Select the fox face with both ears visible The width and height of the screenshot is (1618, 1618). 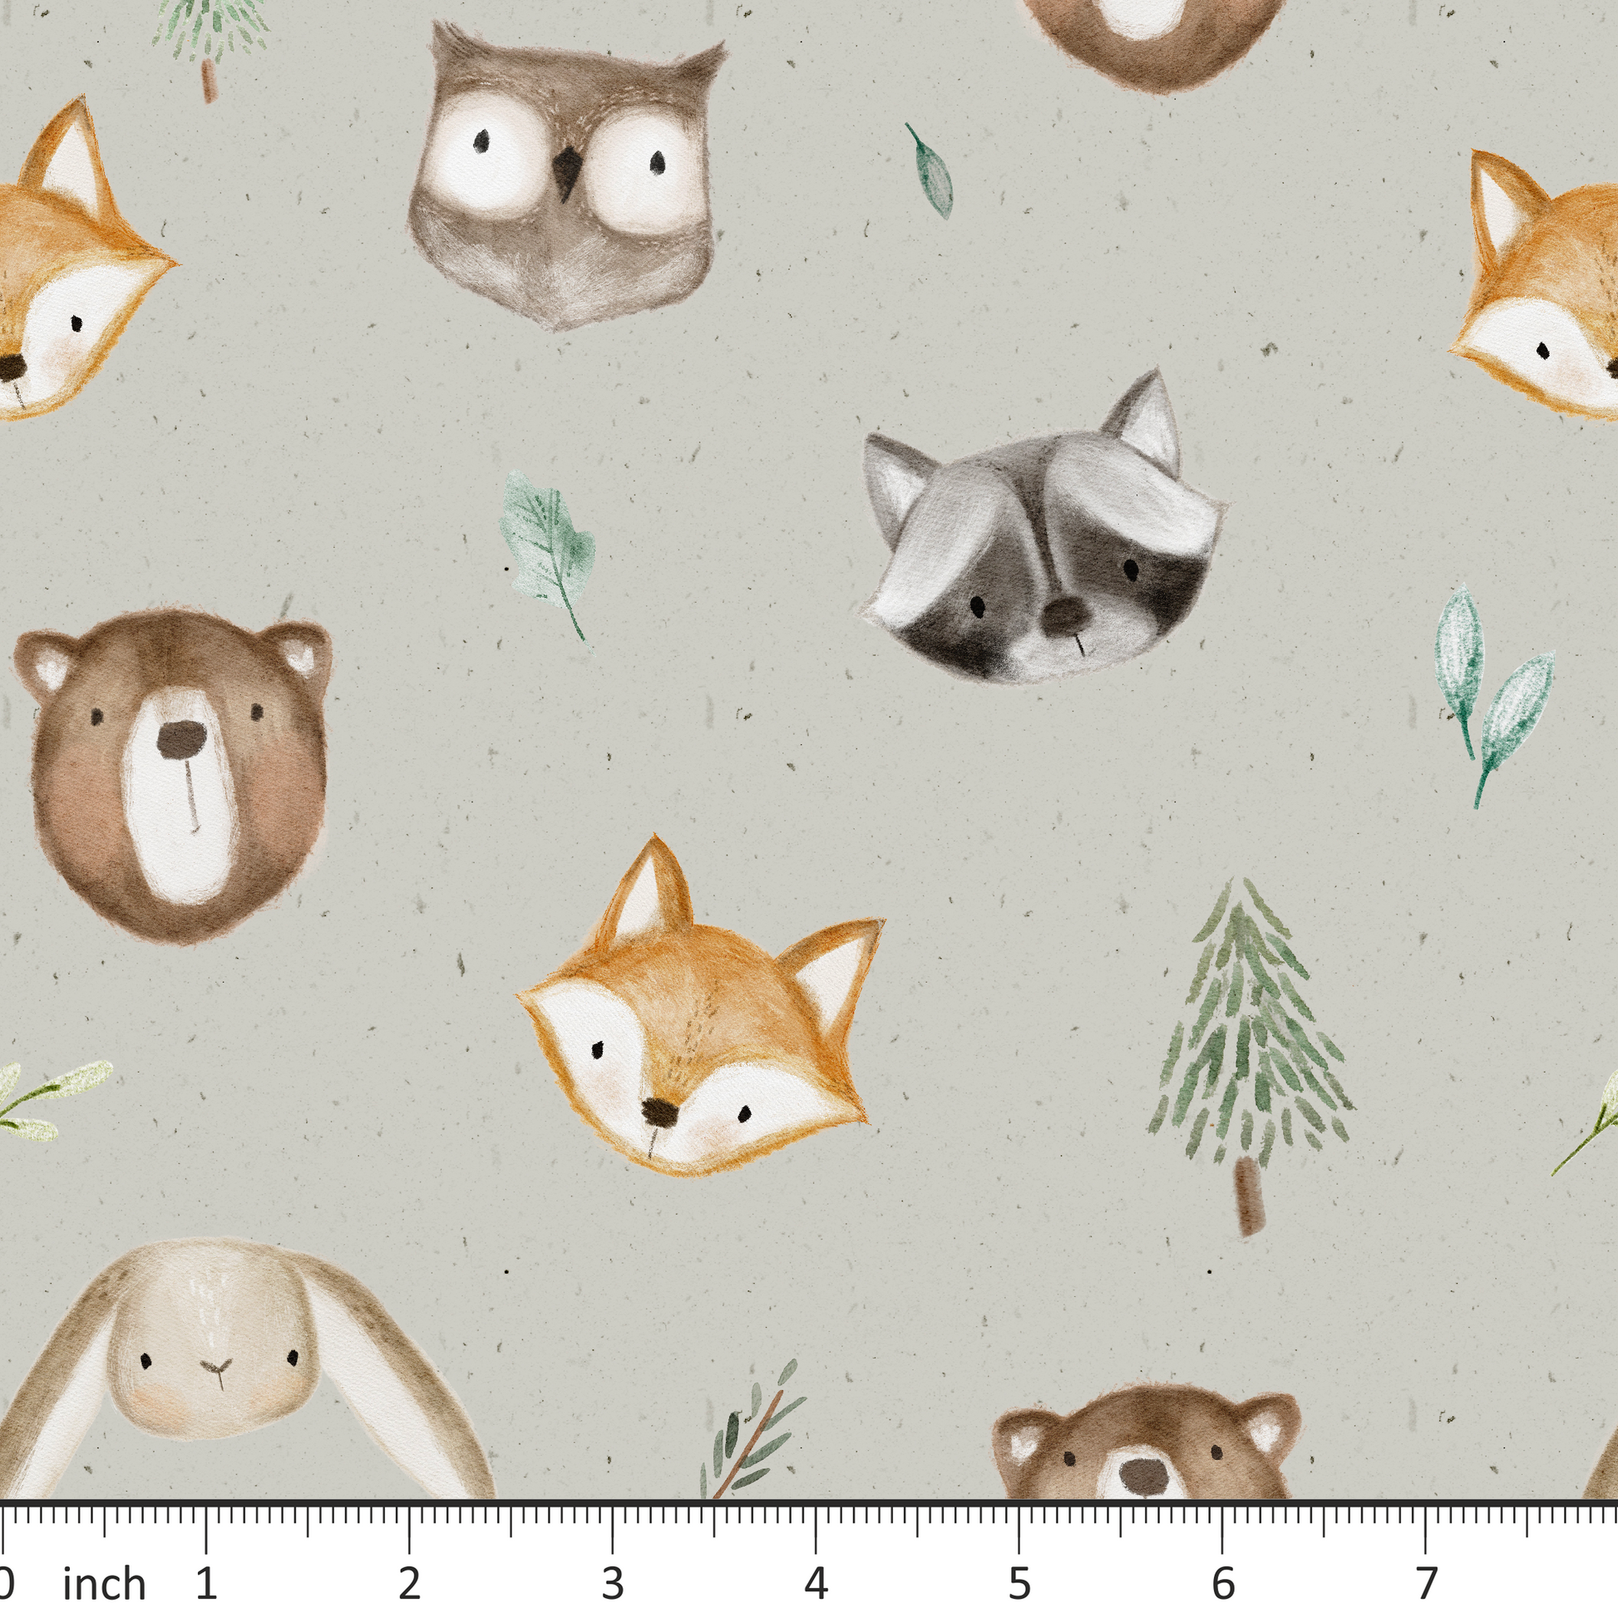[x=700, y=1007]
